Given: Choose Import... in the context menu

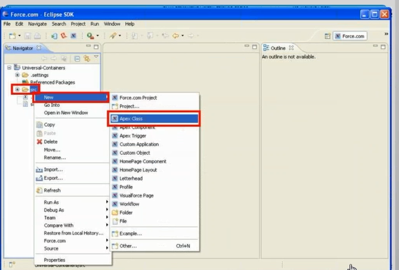Looking at the screenshot, I should point(53,170).
